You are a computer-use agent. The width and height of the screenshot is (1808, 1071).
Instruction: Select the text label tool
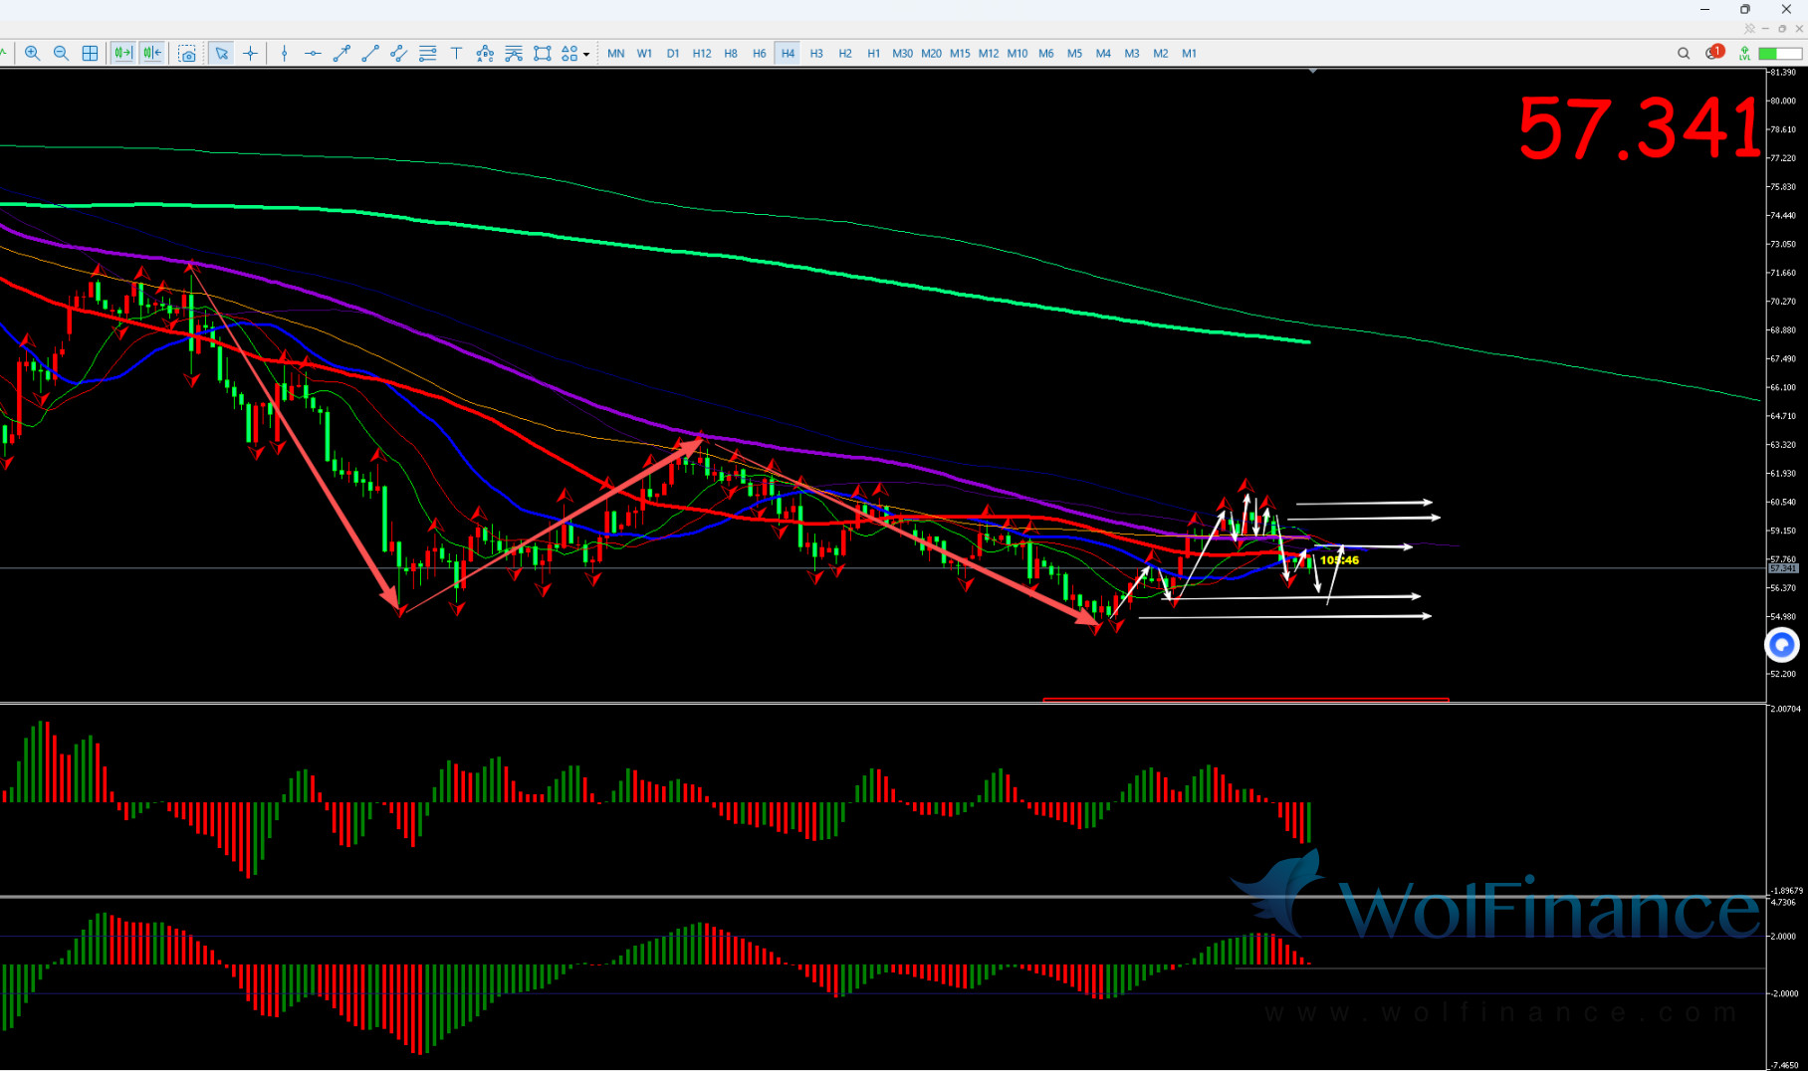pos(456,54)
